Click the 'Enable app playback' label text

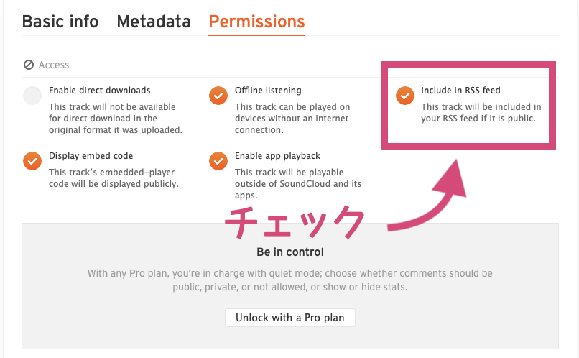[x=277, y=156]
